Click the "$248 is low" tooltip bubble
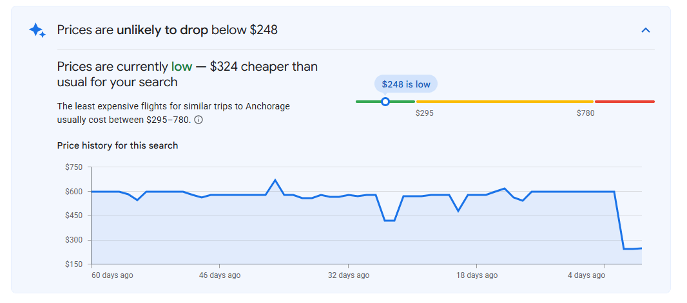687x303 pixels. point(406,84)
